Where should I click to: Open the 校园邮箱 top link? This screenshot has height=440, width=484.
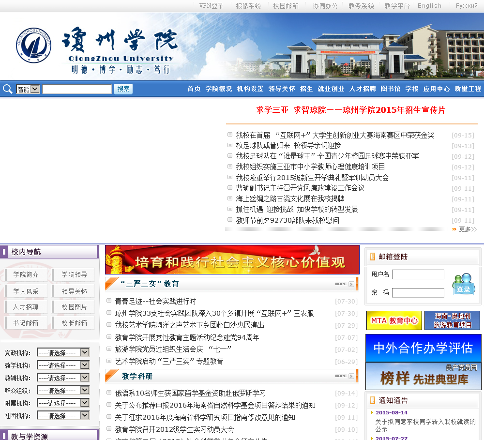pyautogui.click(x=286, y=6)
